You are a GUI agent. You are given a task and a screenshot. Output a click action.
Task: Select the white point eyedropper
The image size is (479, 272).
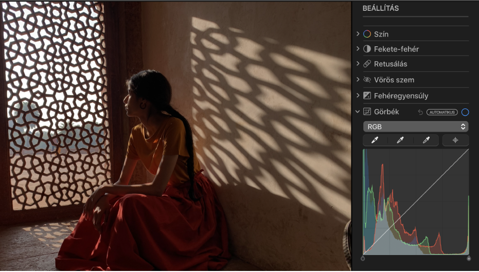[426, 140]
